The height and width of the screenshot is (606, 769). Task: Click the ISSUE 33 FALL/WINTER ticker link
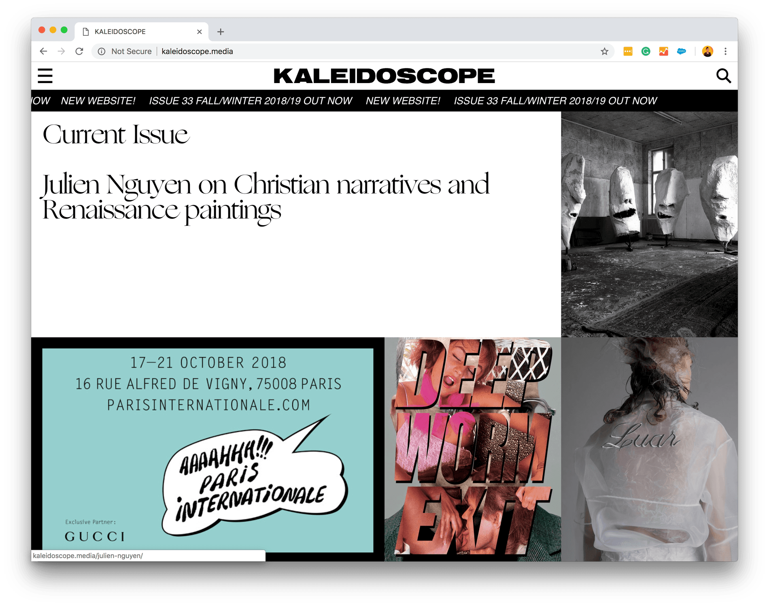tap(250, 101)
